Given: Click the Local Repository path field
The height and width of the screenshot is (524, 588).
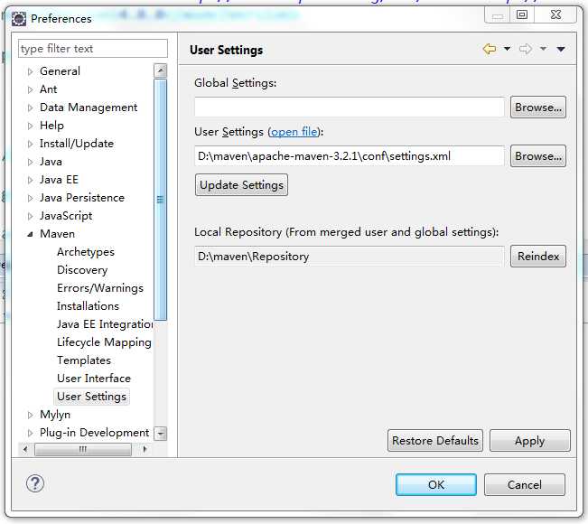Looking at the screenshot, I should click(350, 257).
